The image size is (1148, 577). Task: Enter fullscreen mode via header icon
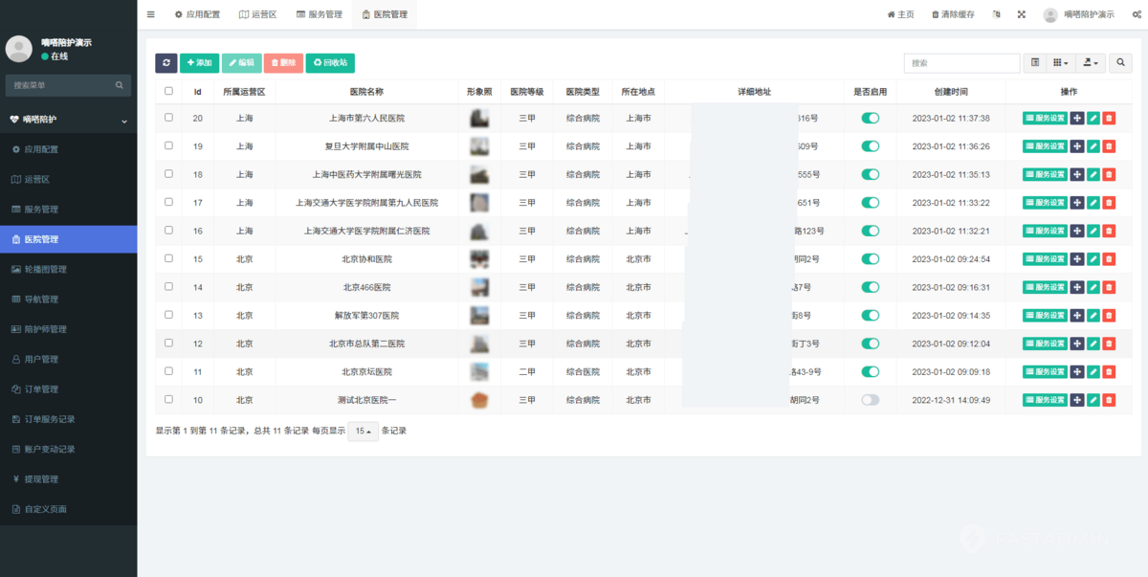pyautogui.click(x=1022, y=14)
